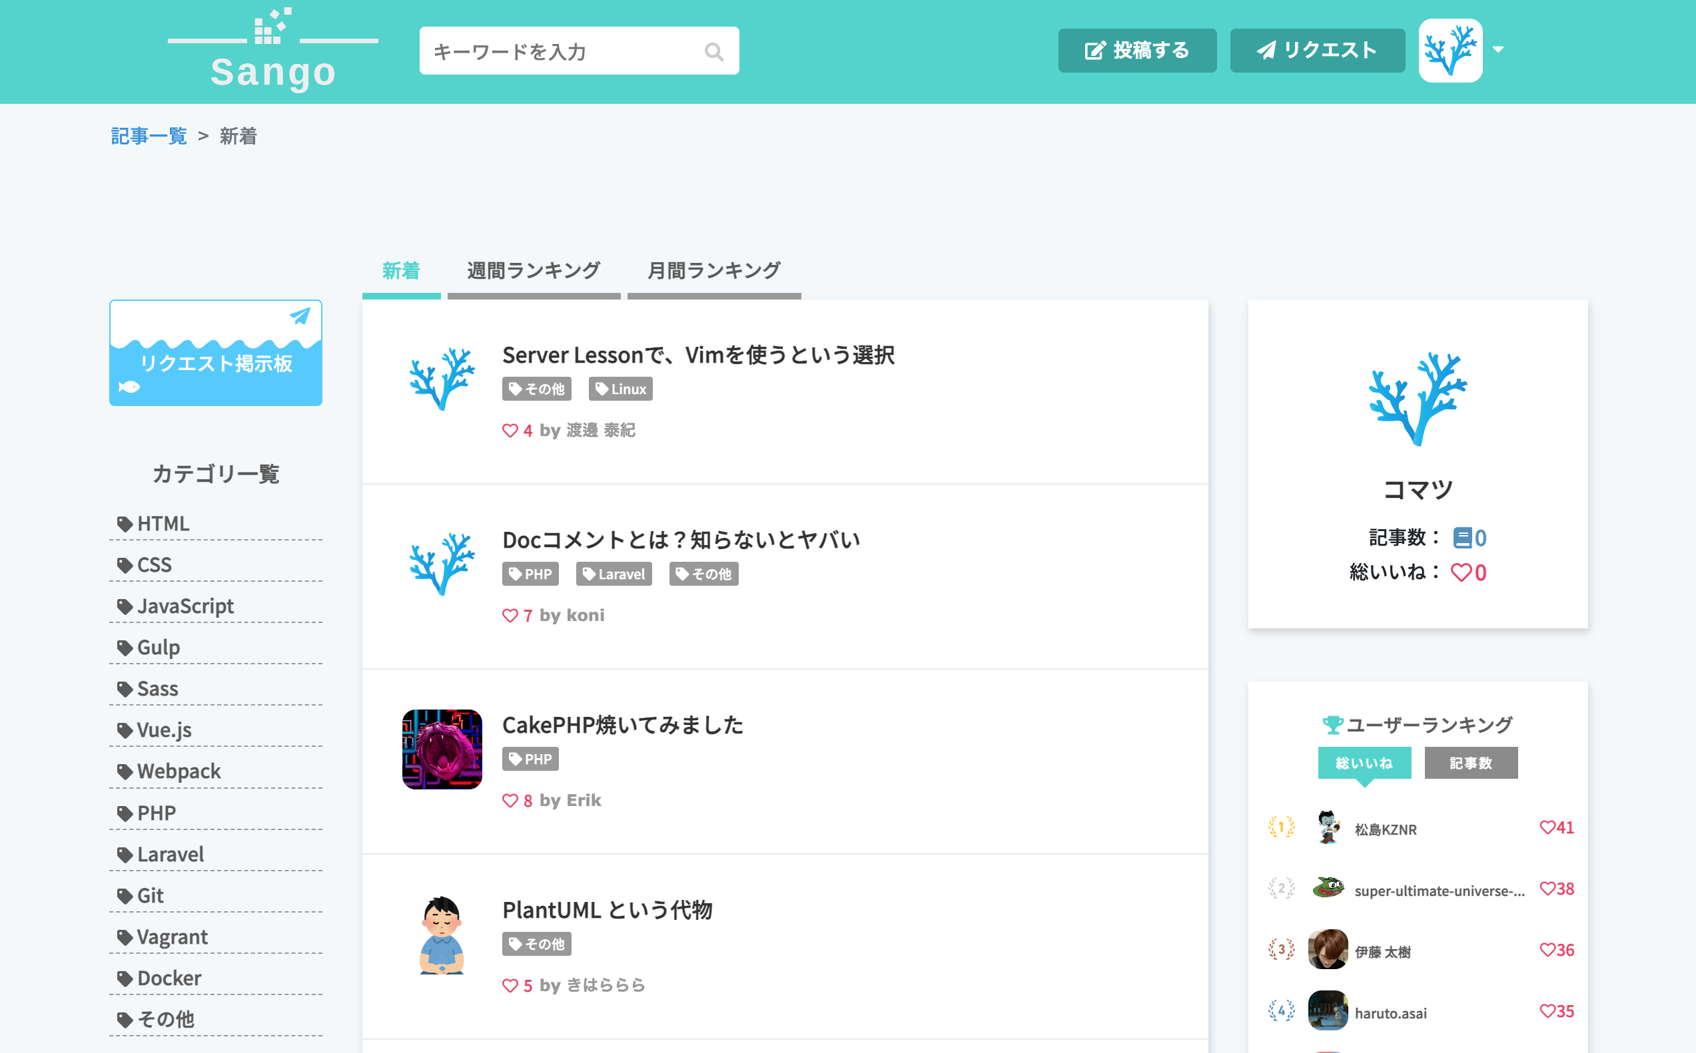Click haruto.asai's avatar in ranking

coord(1328,1011)
